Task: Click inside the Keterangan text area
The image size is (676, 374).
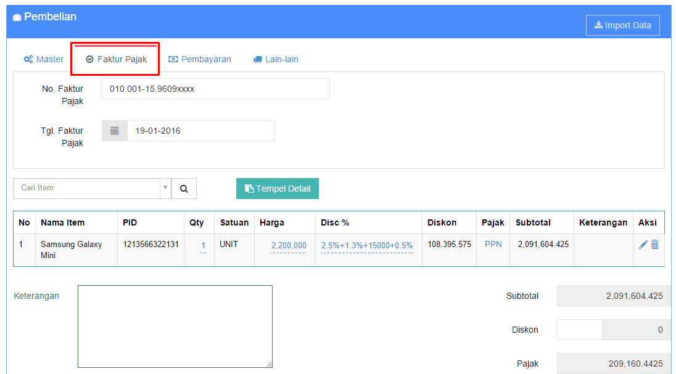Action: [175, 326]
